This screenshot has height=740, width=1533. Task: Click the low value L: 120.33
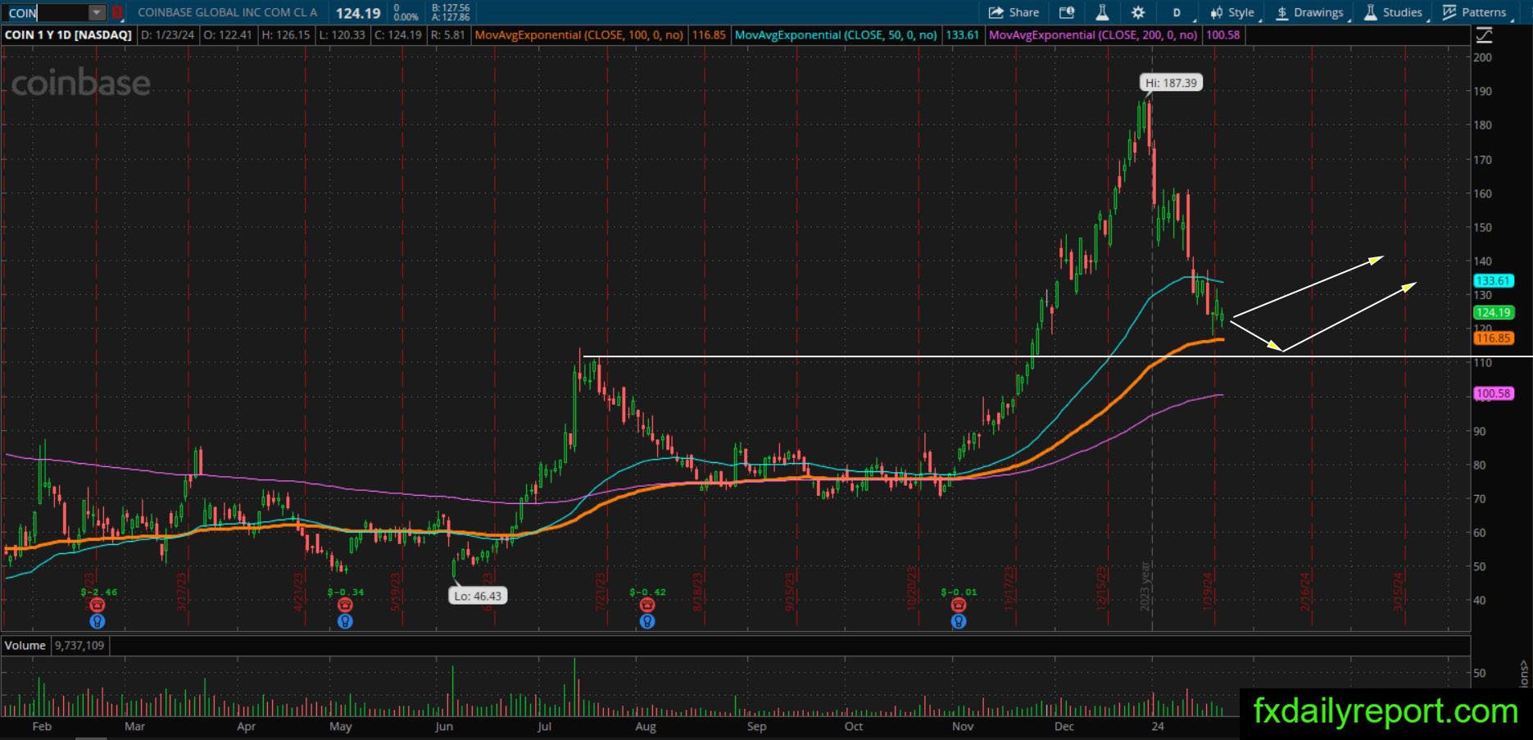[x=342, y=35]
